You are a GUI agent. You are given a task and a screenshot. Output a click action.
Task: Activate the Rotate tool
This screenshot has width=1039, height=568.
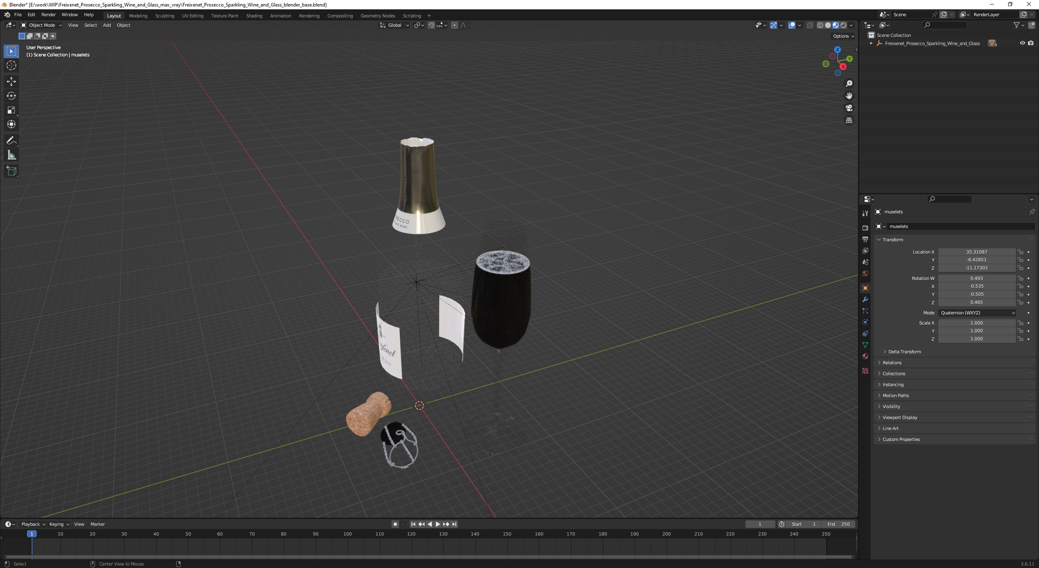click(x=11, y=96)
